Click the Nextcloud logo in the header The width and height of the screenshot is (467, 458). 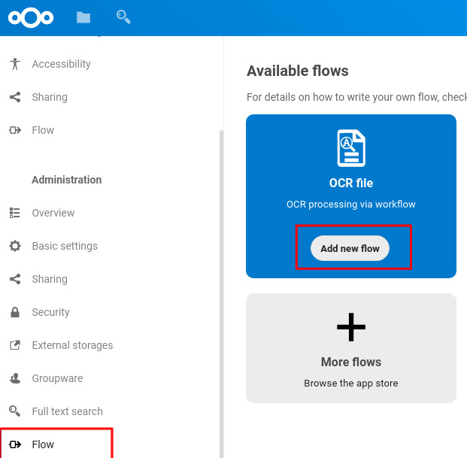coord(31,17)
